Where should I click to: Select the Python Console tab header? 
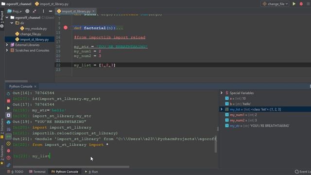click(x=20, y=87)
